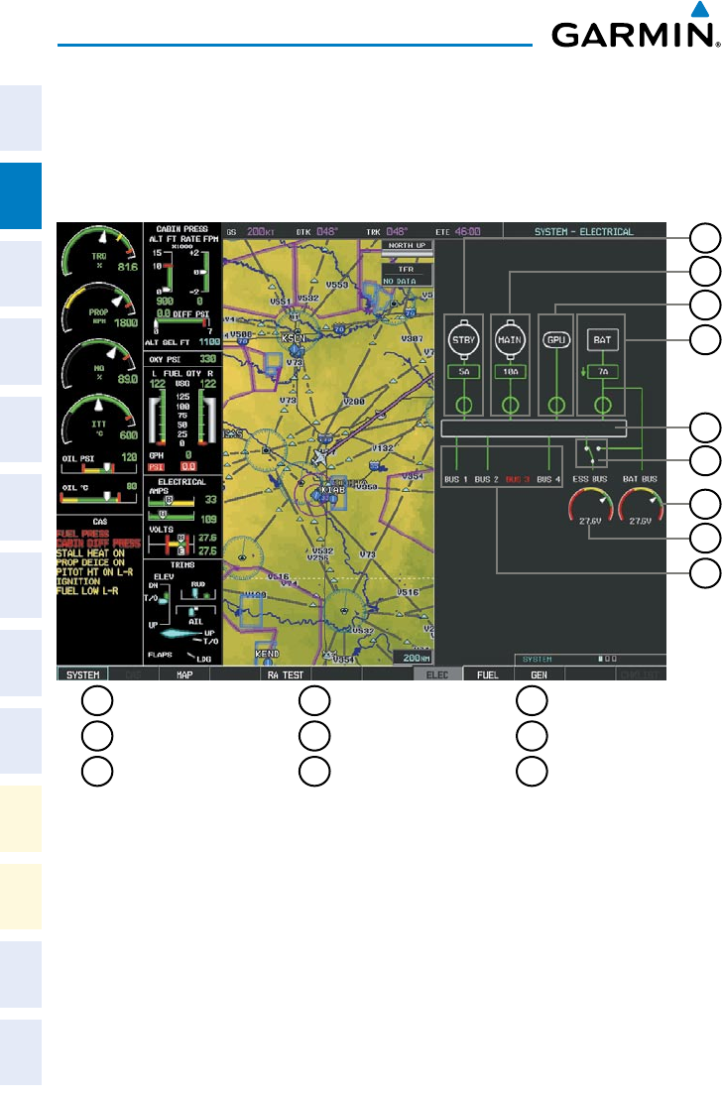Click the battery contactor circle

[602, 405]
